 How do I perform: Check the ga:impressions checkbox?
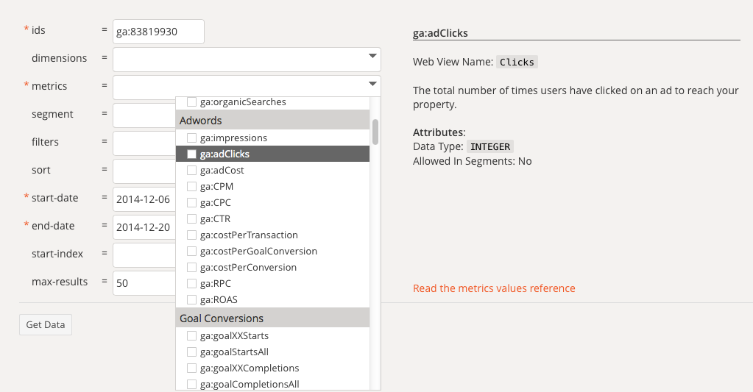(x=192, y=138)
